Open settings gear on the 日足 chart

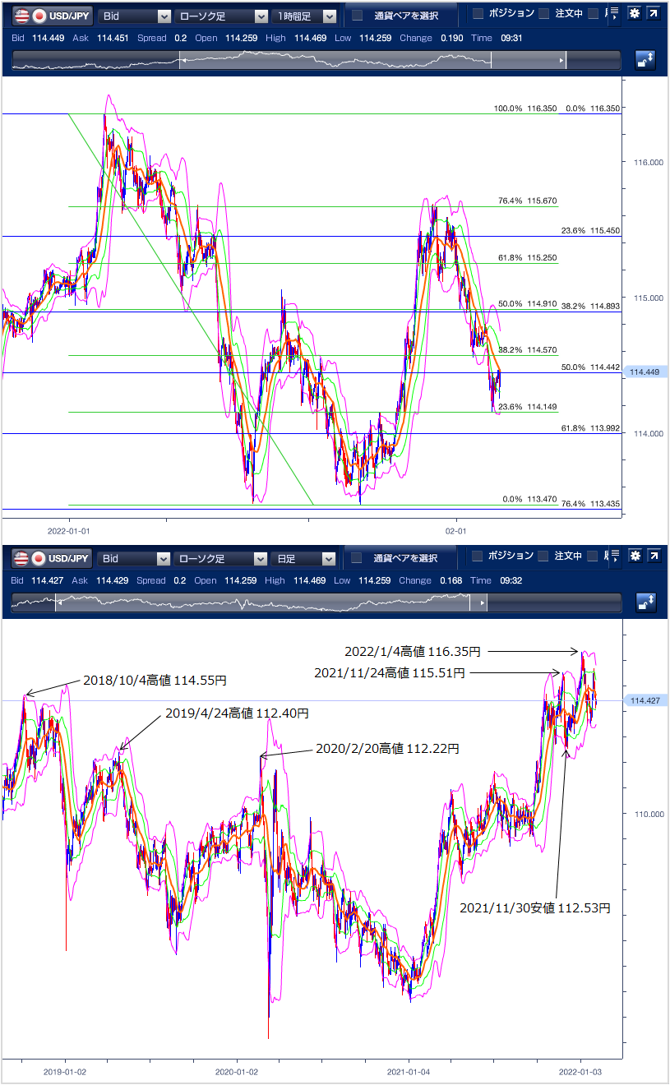[x=635, y=556]
